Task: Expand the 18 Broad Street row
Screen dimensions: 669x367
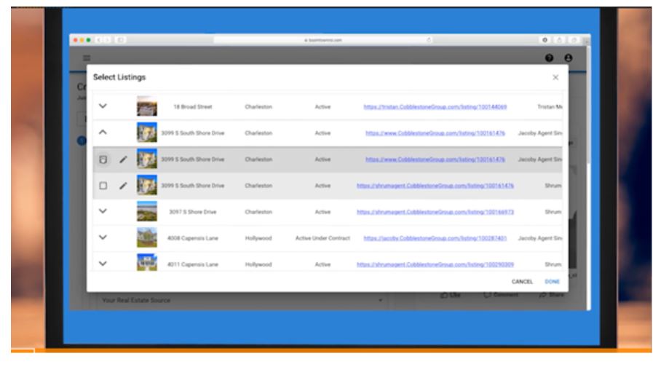Action: 103,106
